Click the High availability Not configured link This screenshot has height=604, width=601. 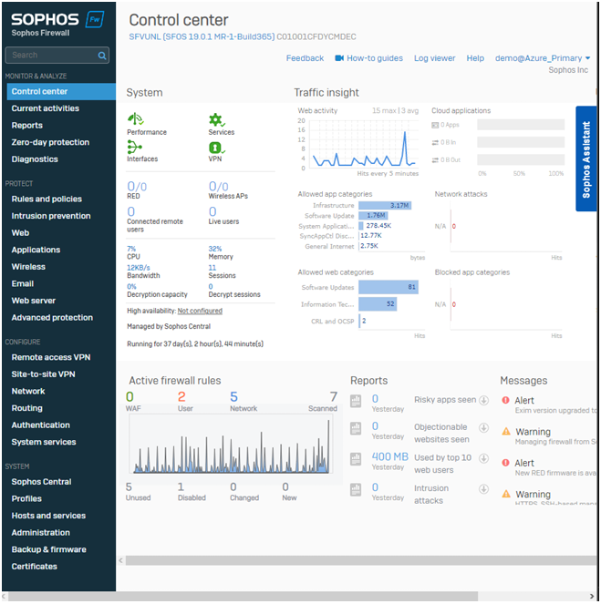coord(200,311)
